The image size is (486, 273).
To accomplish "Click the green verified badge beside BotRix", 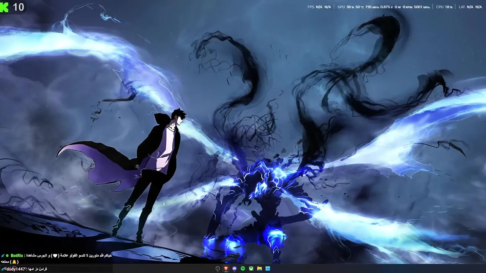I will click(7, 256).
